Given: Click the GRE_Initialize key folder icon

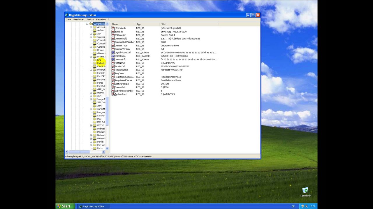Looking at the screenshot, I should 95,89.
